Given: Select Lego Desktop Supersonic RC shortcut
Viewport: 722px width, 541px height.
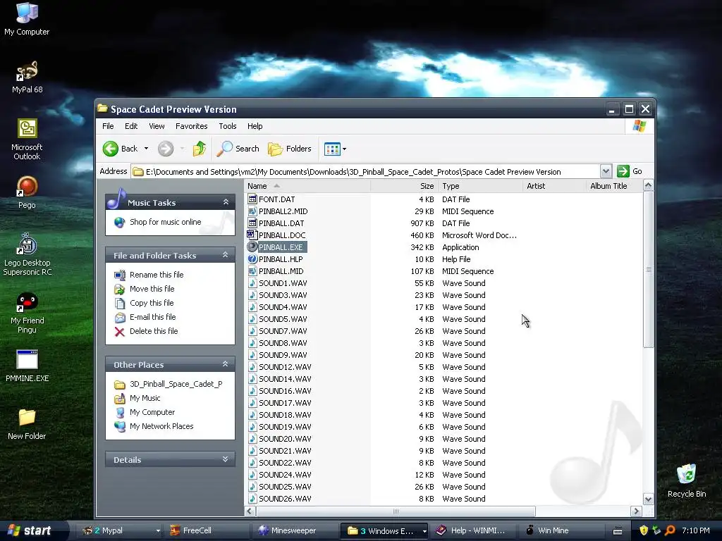Looking at the screenshot, I should coord(27,254).
